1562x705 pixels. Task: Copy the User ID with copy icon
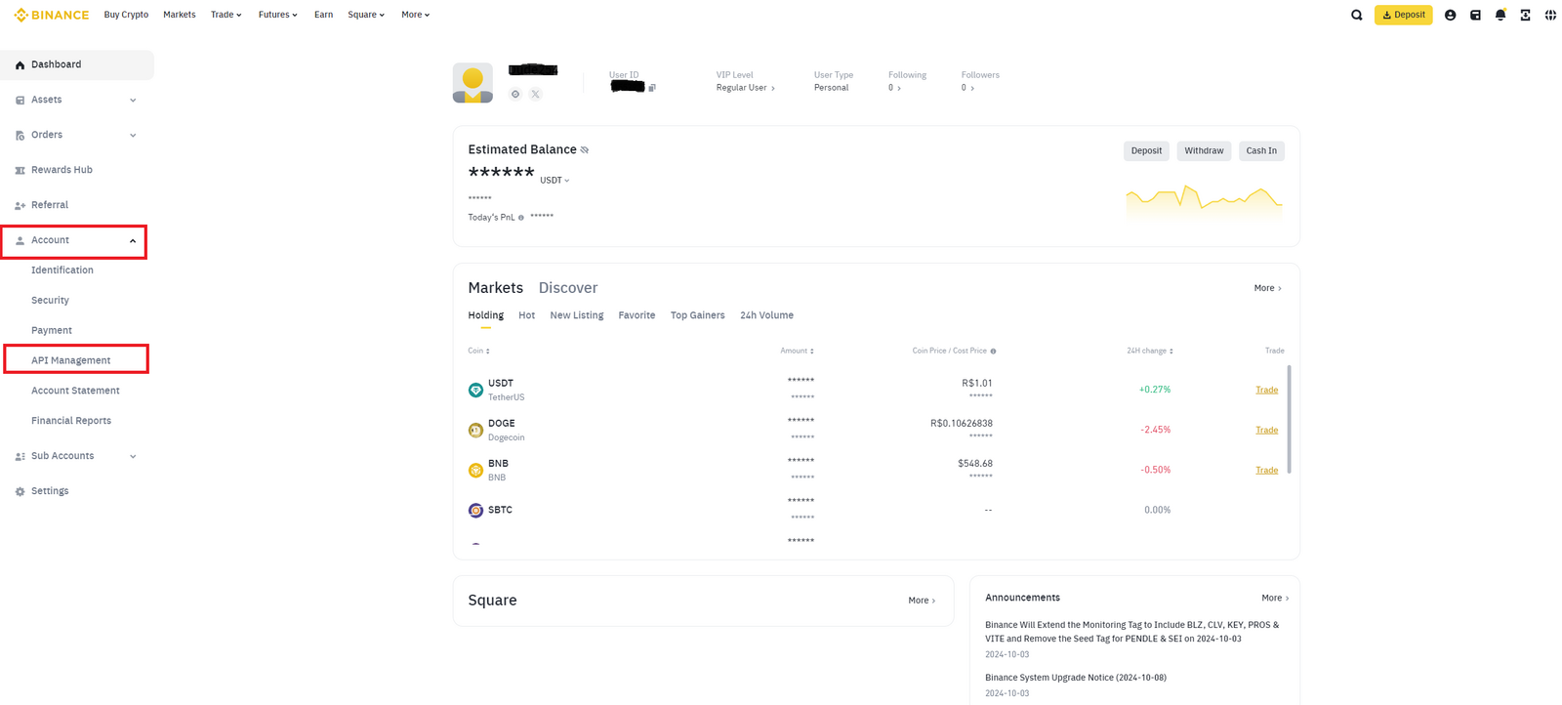pos(652,88)
